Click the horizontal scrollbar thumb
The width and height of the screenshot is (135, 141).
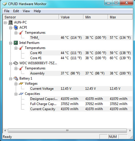tap(67, 131)
